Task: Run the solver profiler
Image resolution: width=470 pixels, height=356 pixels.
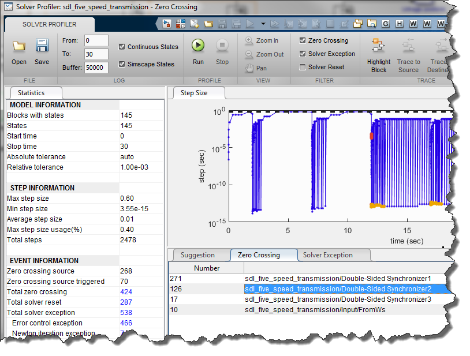Action: click(198, 46)
